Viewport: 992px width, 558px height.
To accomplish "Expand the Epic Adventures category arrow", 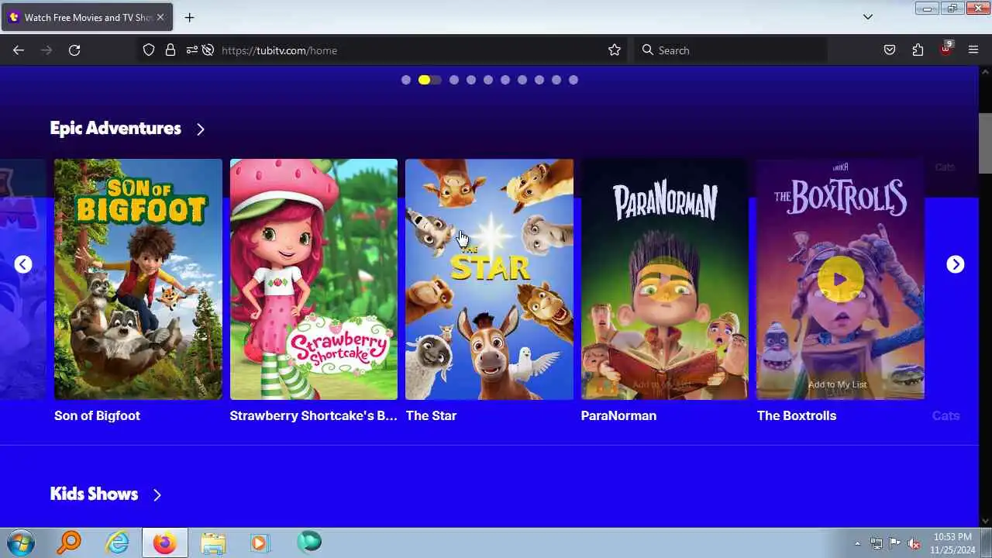I will click(200, 129).
